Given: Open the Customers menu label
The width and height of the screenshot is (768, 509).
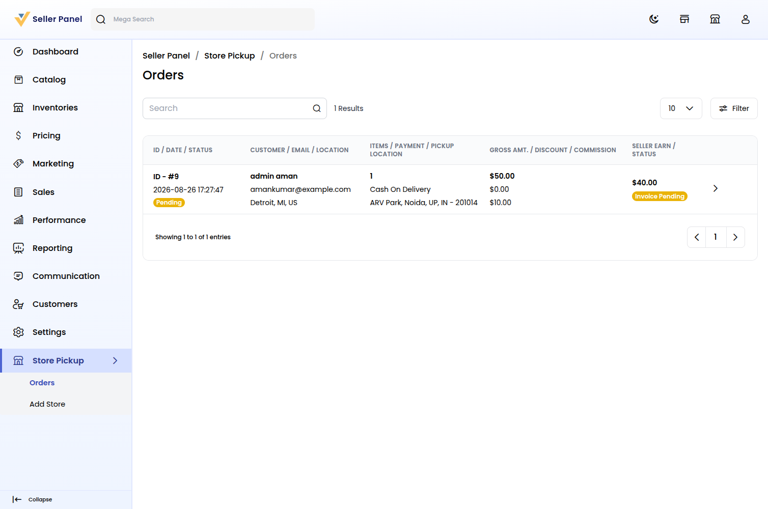Looking at the screenshot, I should (55, 304).
